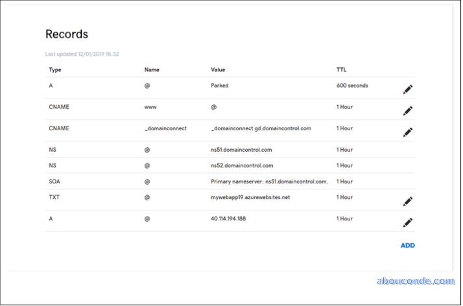Edit the _domainconnect CNAME record

(407, 132)
